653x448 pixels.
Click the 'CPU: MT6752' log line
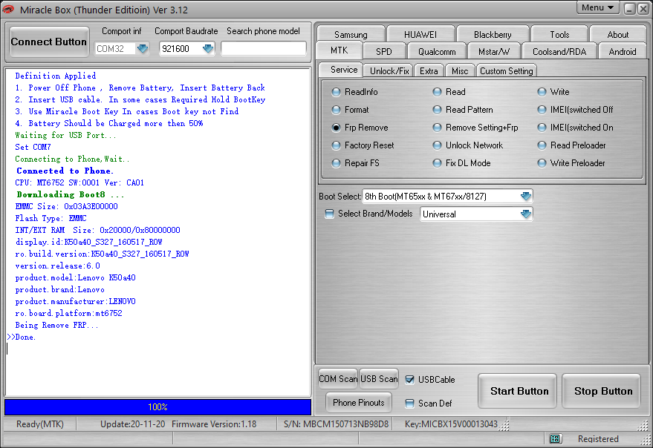(79, 182)
